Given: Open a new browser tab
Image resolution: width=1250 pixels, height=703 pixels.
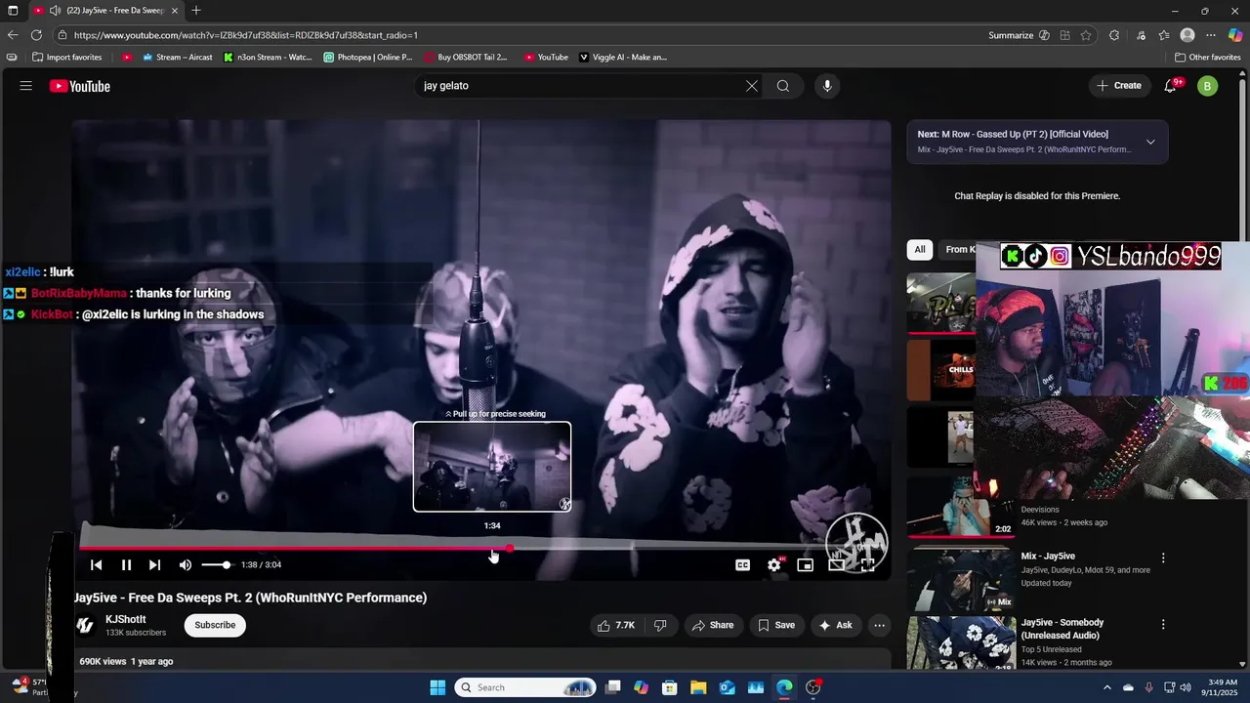Looking at the screenshot, I should pyautogui.click(x=196, y=11).
